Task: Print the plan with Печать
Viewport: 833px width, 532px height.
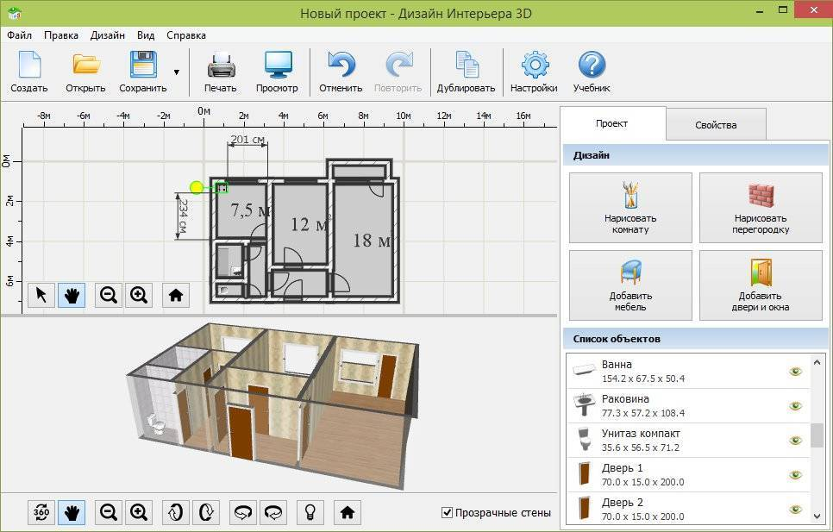Action: click(221, 72)
